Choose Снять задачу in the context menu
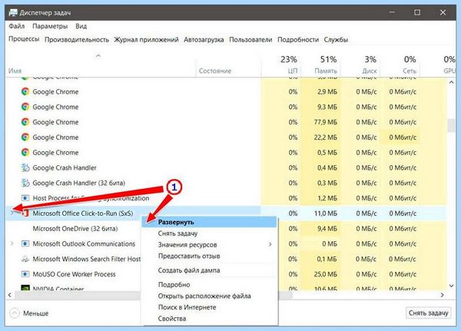 pos(209,233)
